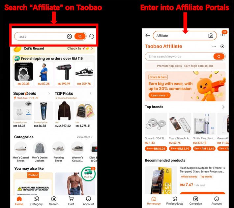Open the Running Shoes category thumbnail
This screenshot has width=234, height=208.
(59, 148)
